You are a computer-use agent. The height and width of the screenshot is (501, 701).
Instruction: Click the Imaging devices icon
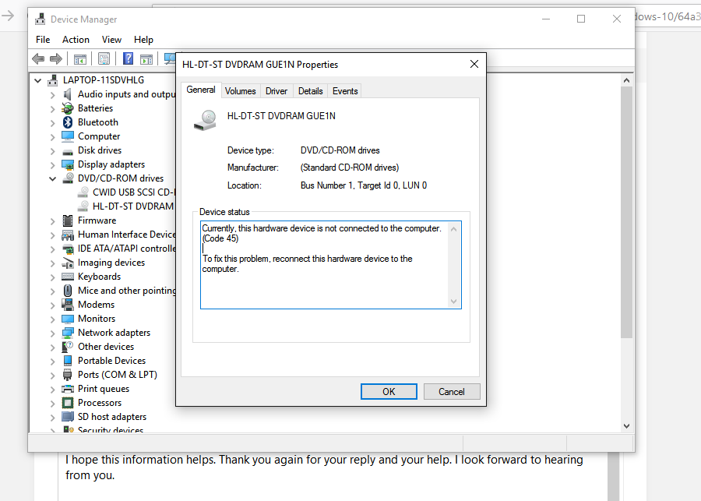(x=68, y=263)
